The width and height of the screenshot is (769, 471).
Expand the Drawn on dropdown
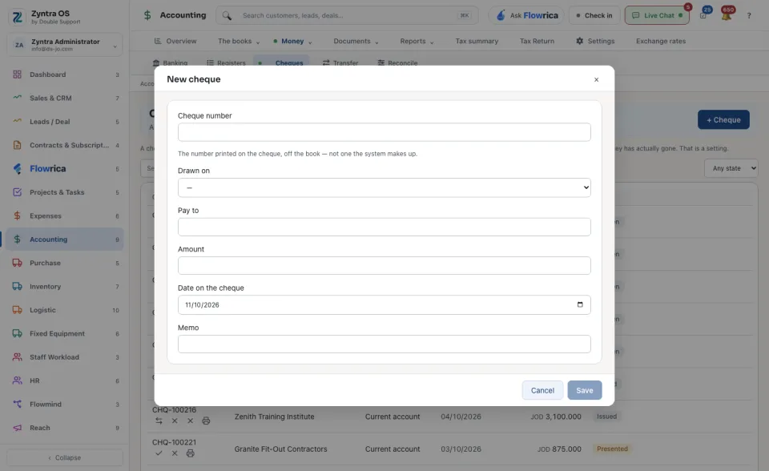point(384,187)
